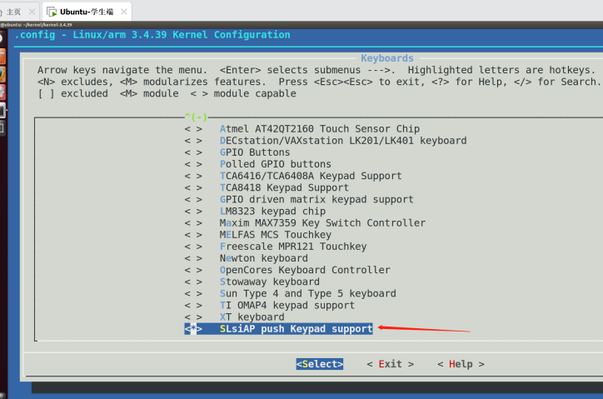
Task: Click the Keyboards menu title
Action: (387, 58)
